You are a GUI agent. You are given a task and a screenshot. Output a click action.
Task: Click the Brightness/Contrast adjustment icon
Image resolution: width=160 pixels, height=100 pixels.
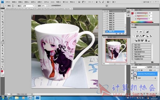[137, 32]
